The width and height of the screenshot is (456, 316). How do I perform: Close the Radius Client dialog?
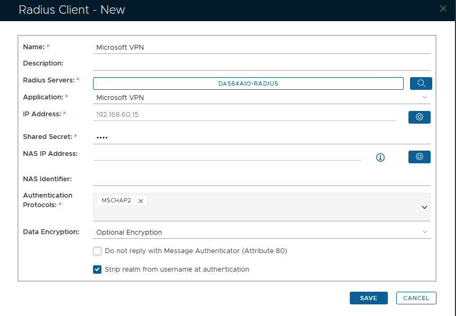pos(443,8)
